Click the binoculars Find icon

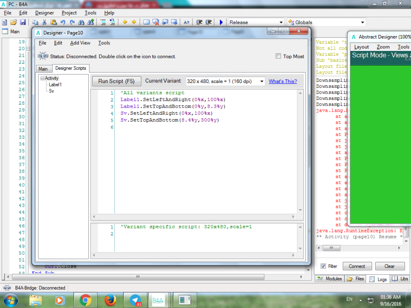pyautogui.click(x=81, y=22)
